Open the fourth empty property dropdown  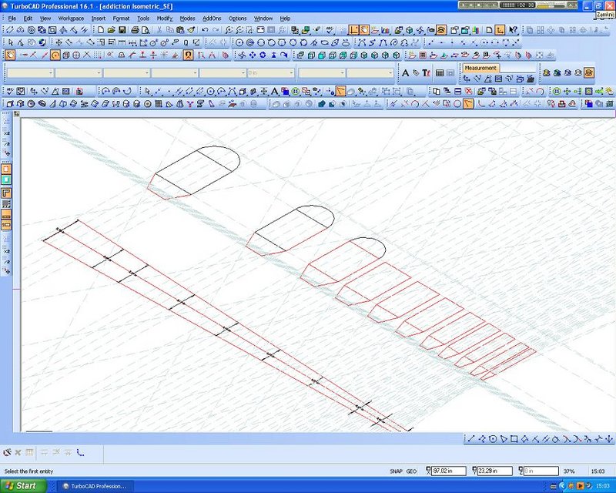tap(175, 72)
